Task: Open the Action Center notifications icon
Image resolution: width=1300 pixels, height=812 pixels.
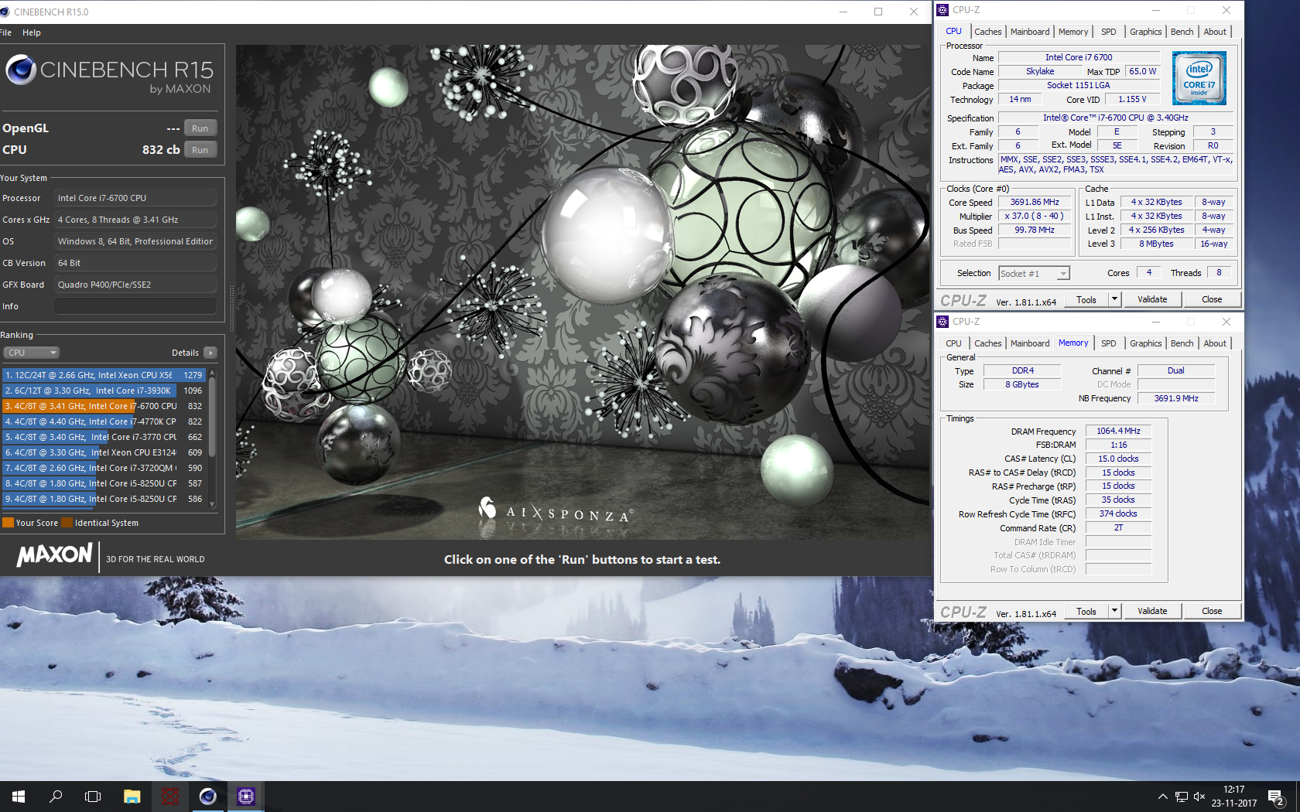Action: (1277, 797)
